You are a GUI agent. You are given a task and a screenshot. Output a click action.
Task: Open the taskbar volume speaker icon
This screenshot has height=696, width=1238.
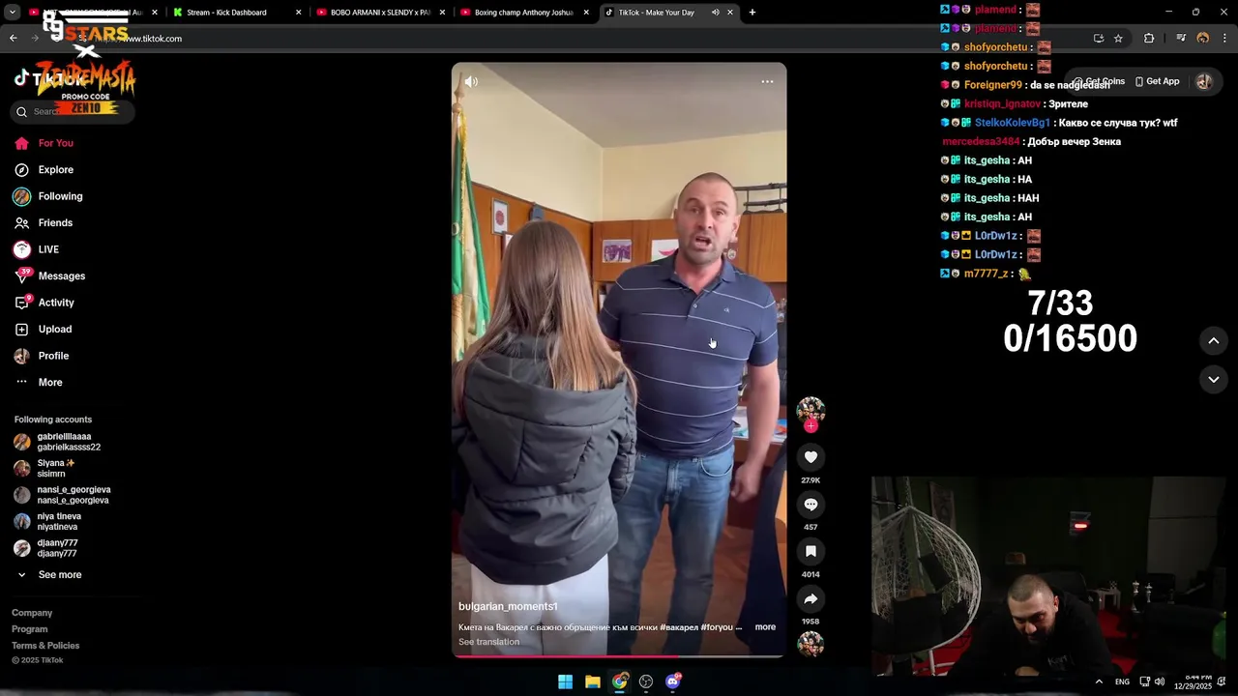tap(1159, 681)
